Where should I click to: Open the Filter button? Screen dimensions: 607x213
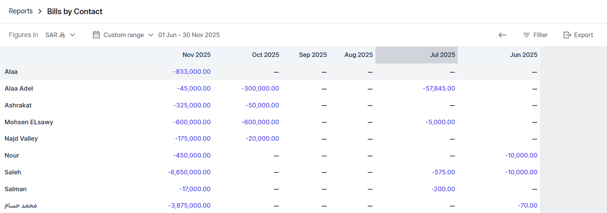(x=535, y=35)
